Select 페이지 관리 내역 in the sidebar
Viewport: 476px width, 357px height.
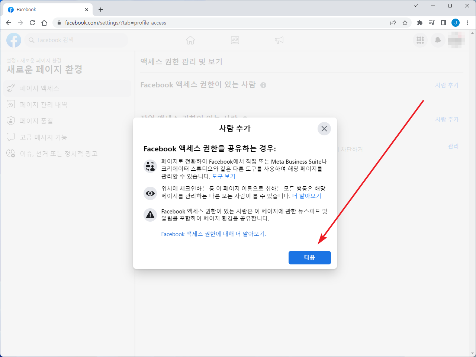(x=67, y=104)
